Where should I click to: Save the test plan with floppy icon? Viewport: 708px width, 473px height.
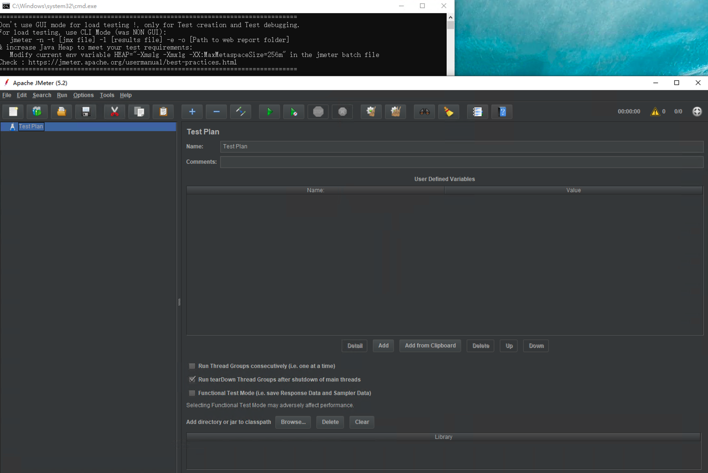pyautogui.click(x=85, y=111)
